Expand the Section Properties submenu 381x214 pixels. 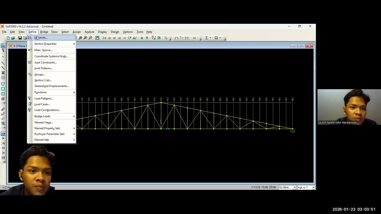click(51, 44)
